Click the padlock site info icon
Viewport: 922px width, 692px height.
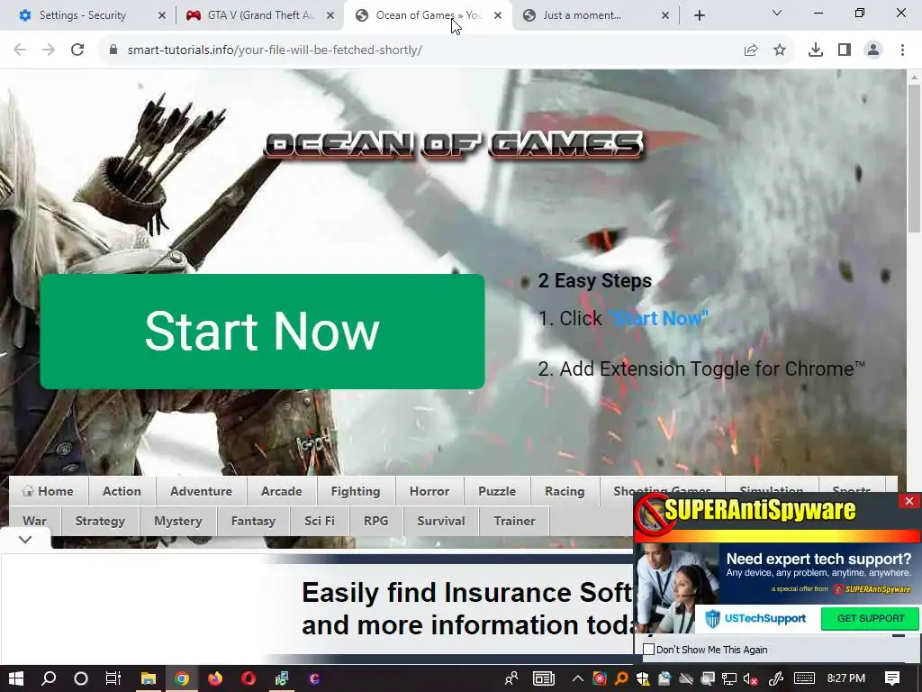113,50
